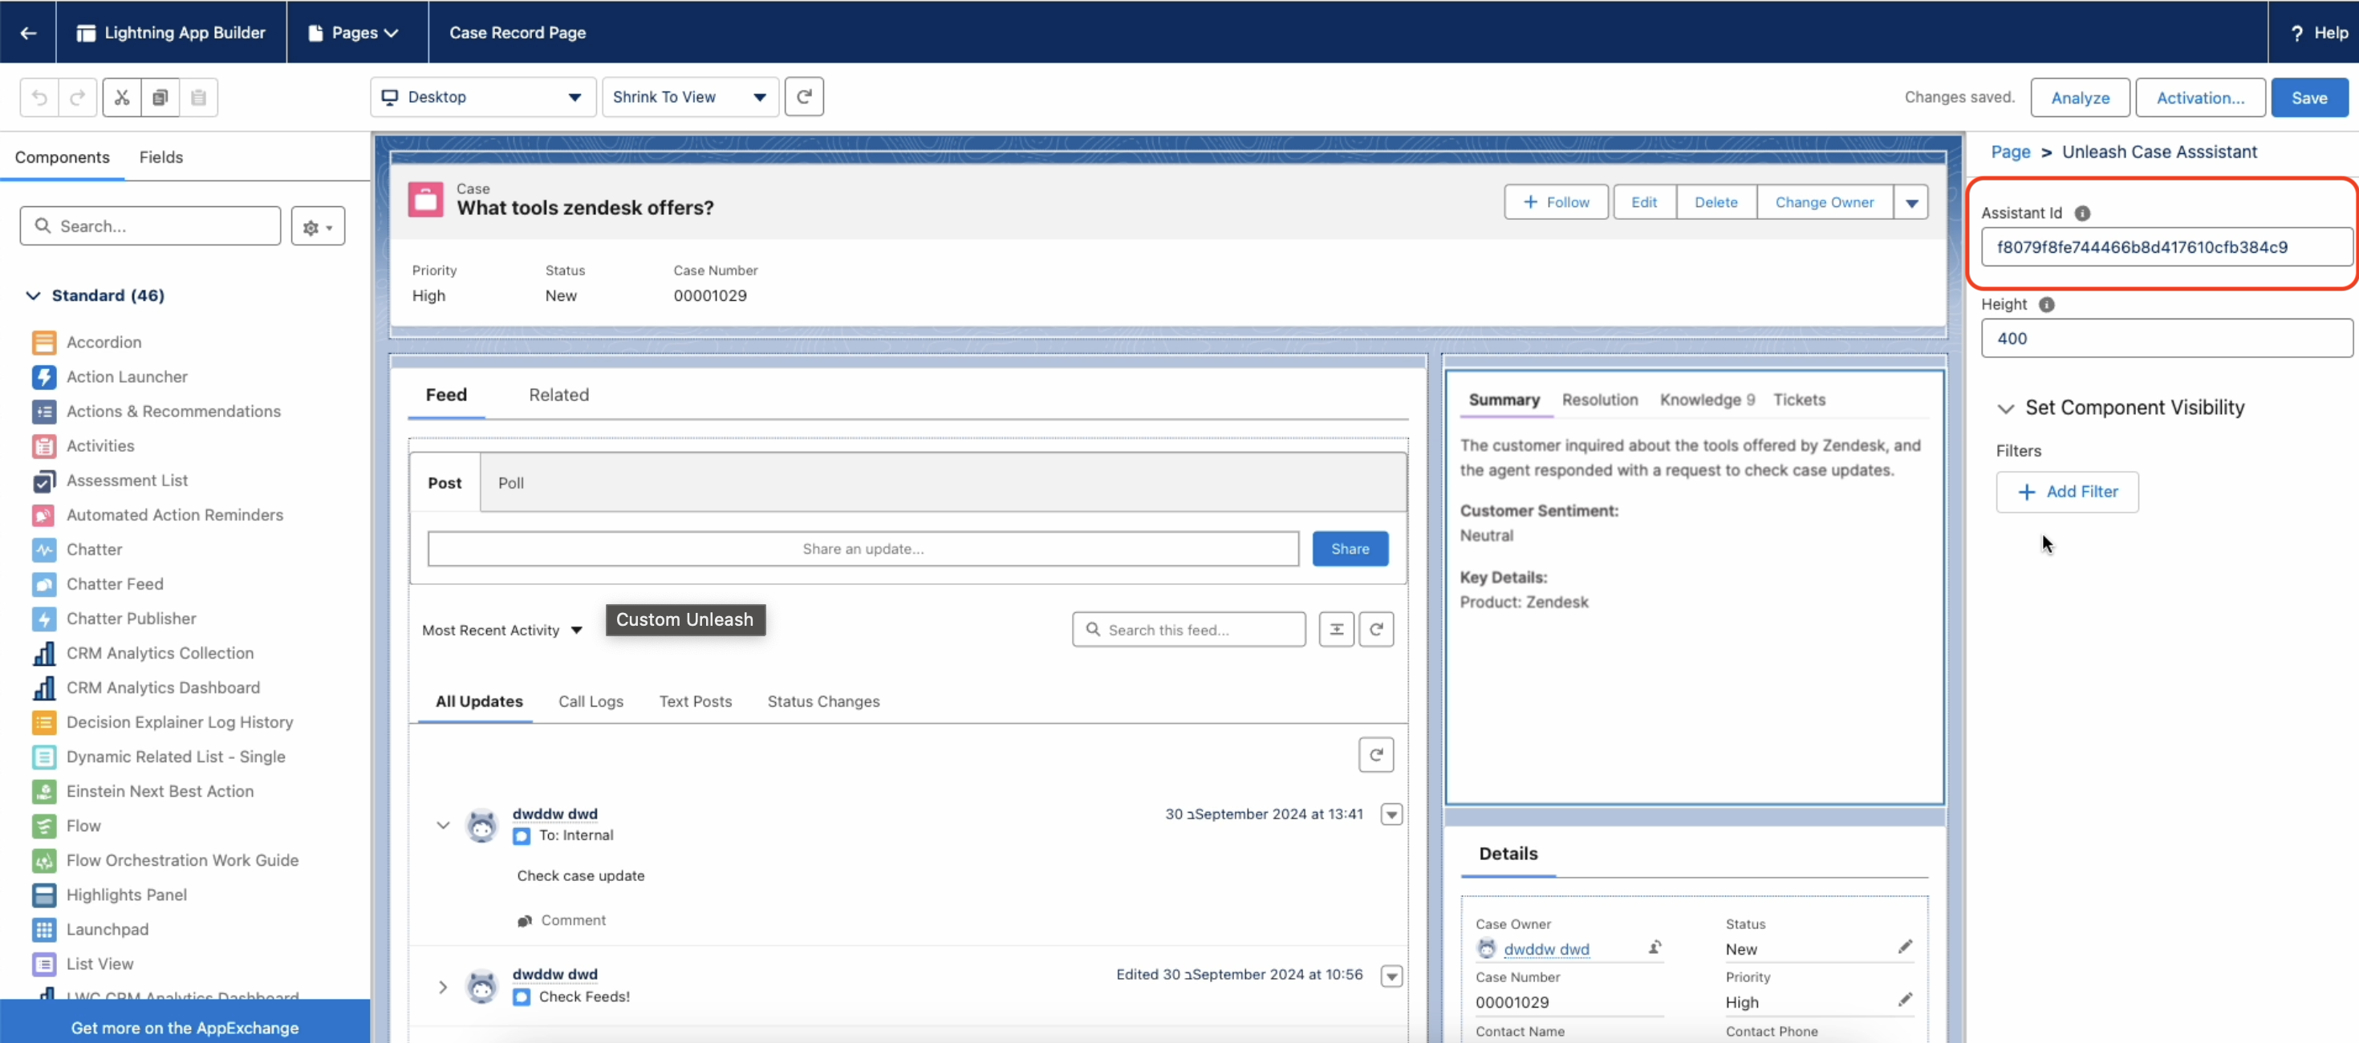Click the Priority edit pencil in Details
Screen dimensions: 2359x1043
click(x=1905, y=1000)
